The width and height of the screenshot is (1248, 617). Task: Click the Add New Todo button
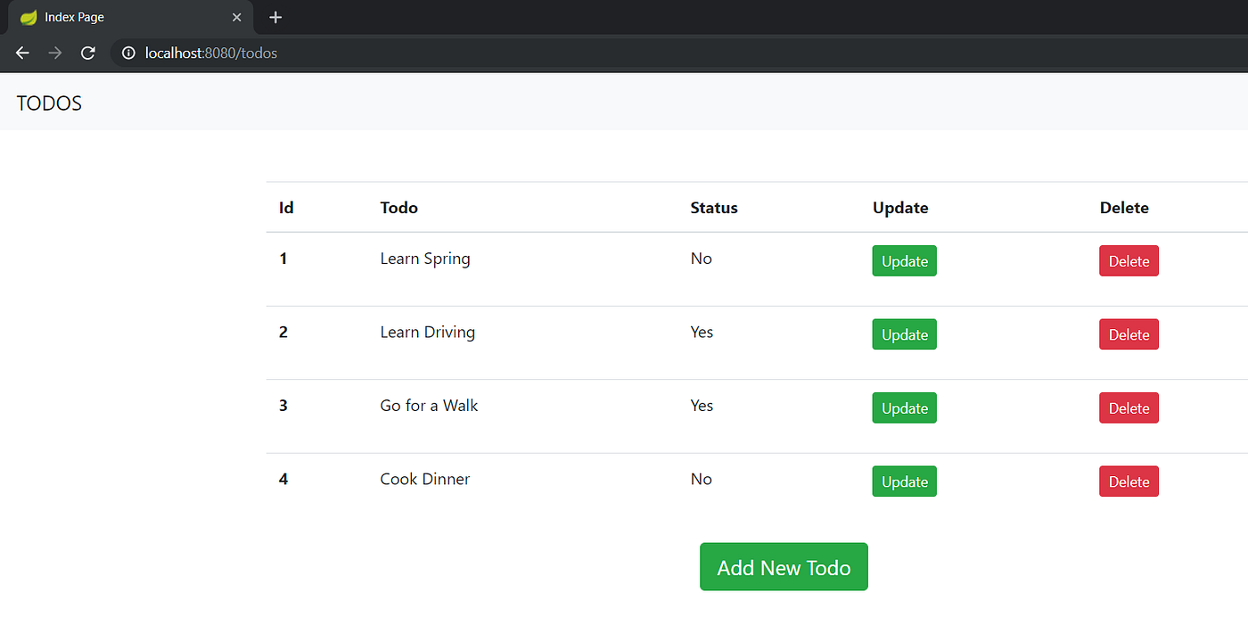[x=784, y=567]
